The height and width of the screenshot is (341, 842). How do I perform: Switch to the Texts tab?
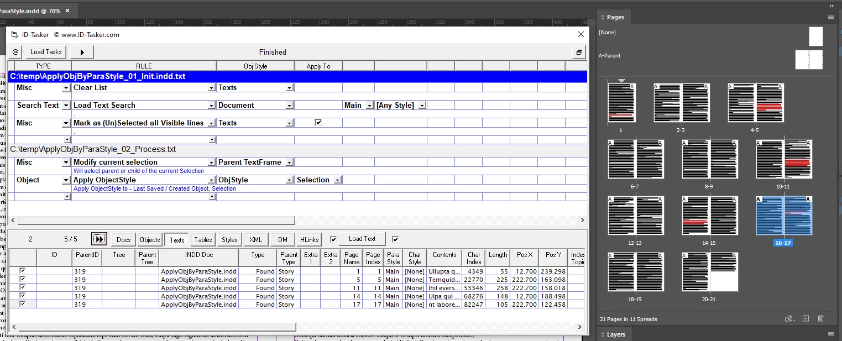[x=177, y=240]
